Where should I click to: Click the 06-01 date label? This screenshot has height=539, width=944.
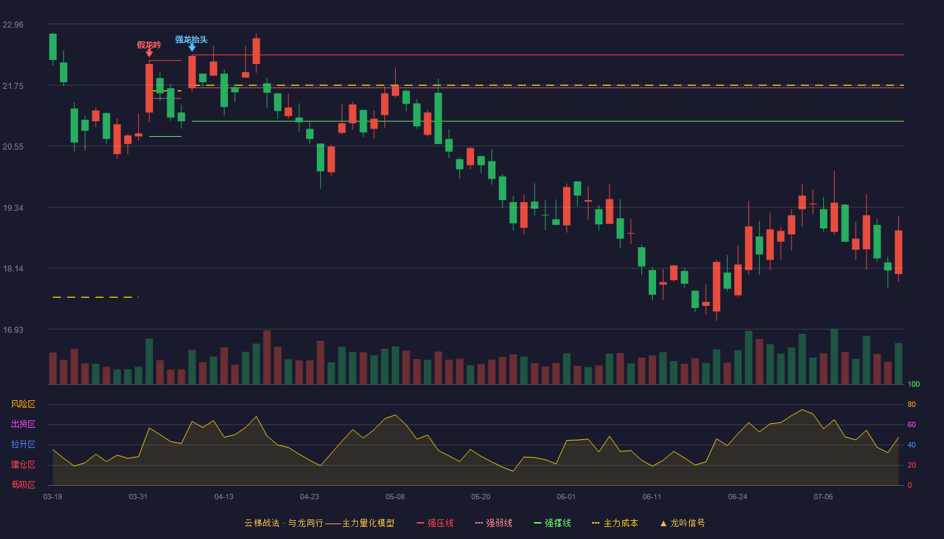point(566,497)
